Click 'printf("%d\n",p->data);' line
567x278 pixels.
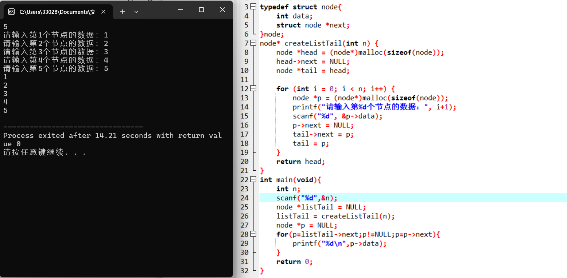tap(339, 243)
